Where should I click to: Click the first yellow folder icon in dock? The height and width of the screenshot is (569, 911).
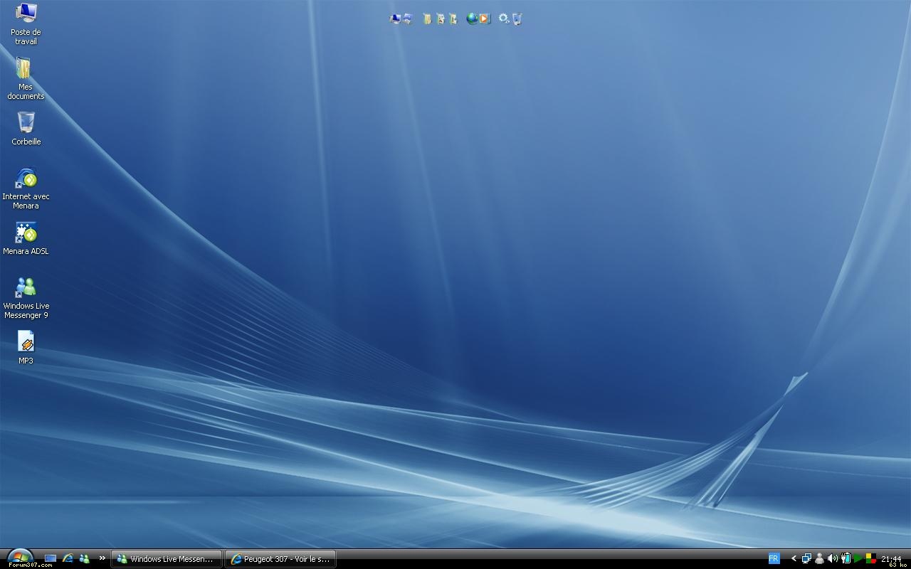(427, 18)
